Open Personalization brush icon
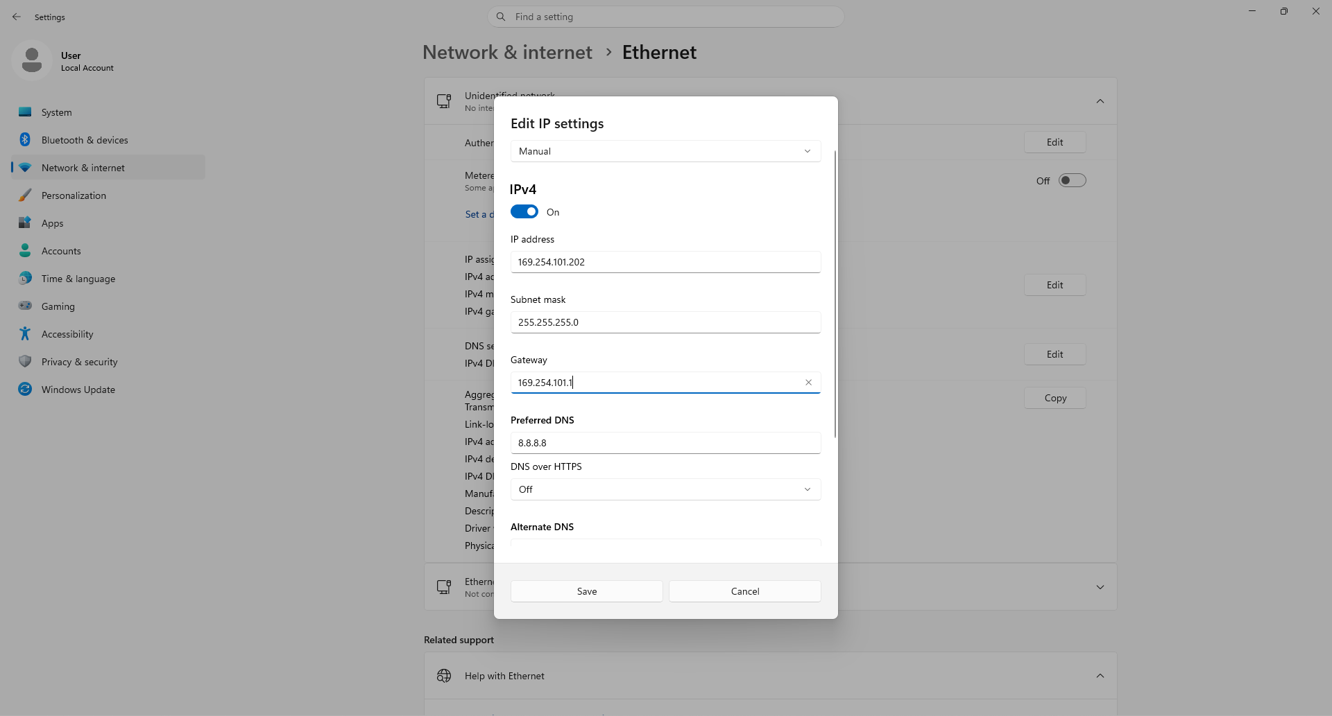 [25, 195]
